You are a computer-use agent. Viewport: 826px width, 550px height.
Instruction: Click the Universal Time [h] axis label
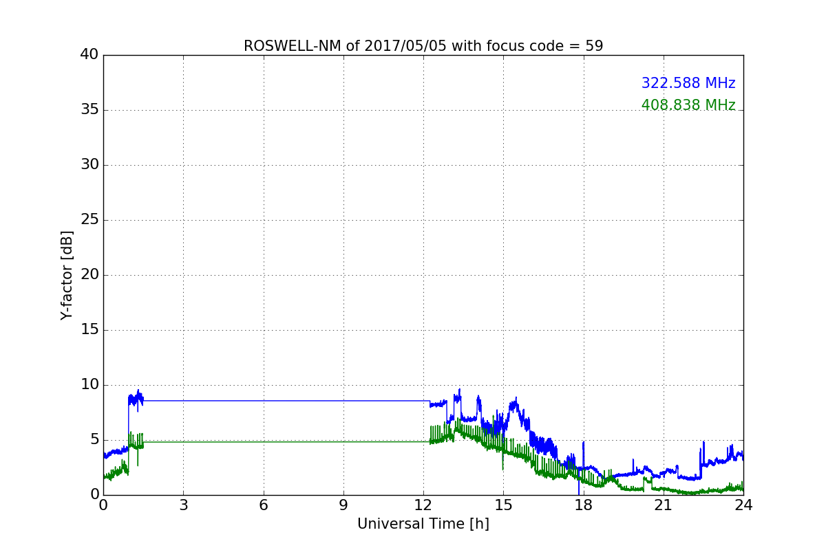click(x=423, y=524)
